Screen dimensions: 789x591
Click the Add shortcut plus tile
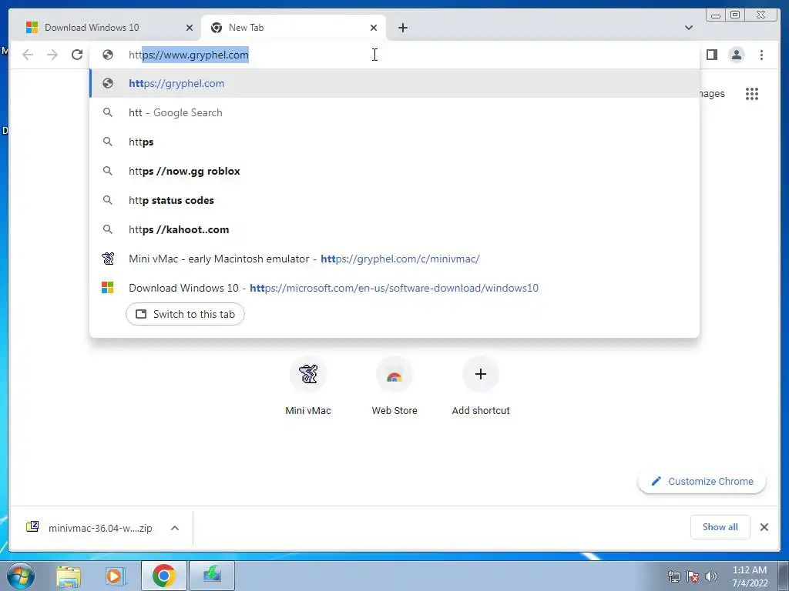(481, 386)
